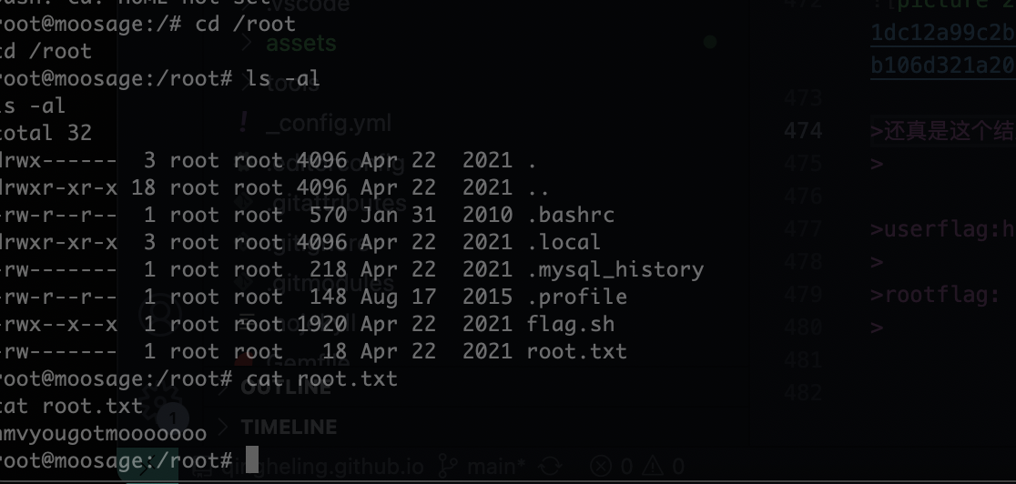Click the remote window icon in status bar

tap(147, 467)
